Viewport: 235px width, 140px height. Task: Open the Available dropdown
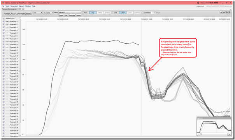pos(48,13)
